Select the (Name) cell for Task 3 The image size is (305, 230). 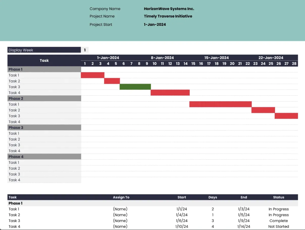tap(120, 221)
